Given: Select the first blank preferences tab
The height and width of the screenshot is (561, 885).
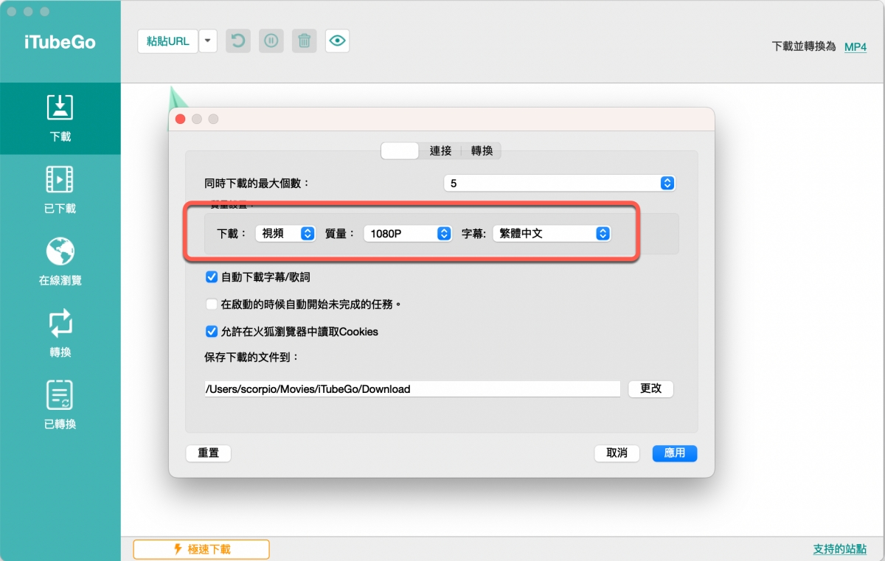Looking at the screenshot, I should 400,150.
